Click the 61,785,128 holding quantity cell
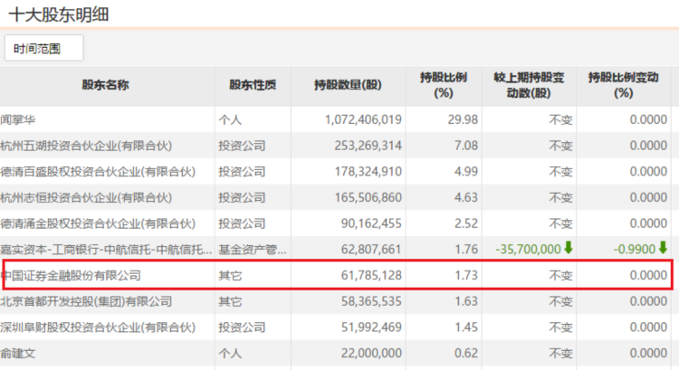The height and width of the screenshot is (370, 679). 368,275
